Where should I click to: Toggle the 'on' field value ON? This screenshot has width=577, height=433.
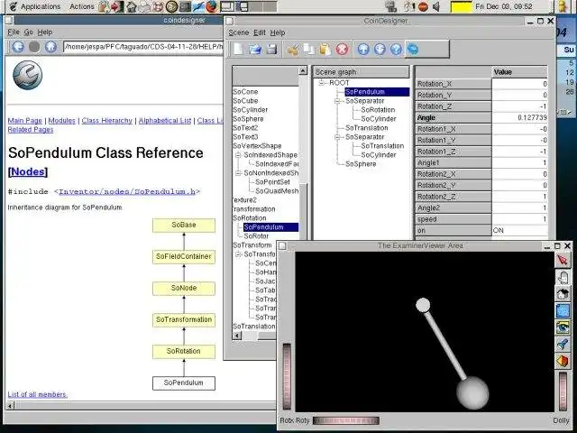click(519, 231)
